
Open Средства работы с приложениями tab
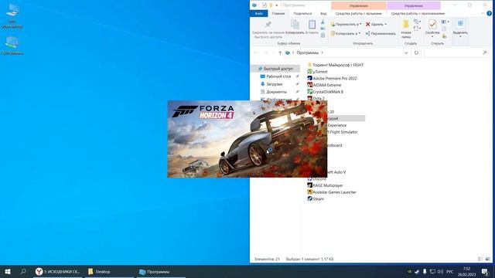coord(418,14)
